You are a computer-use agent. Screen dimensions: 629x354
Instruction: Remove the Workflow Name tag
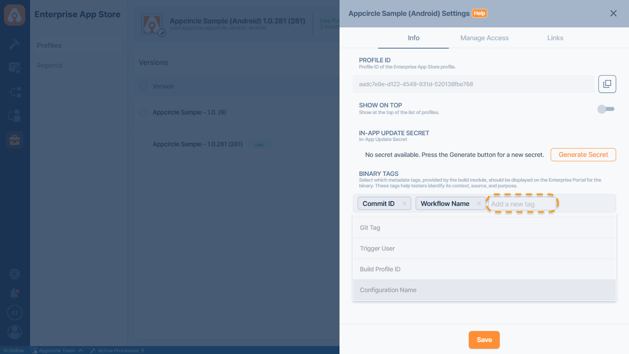[479, 204]
